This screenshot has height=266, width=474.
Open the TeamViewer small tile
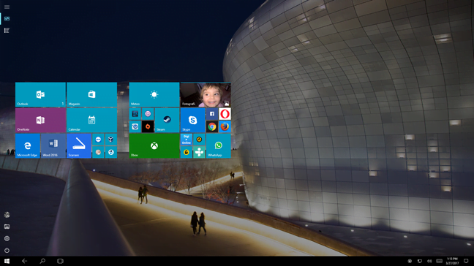[x=98, y=140]
